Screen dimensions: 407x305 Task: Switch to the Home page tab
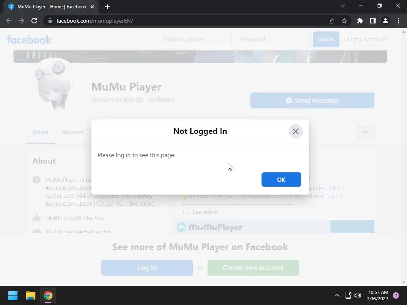pyautogui.click(x=41, y=132)
